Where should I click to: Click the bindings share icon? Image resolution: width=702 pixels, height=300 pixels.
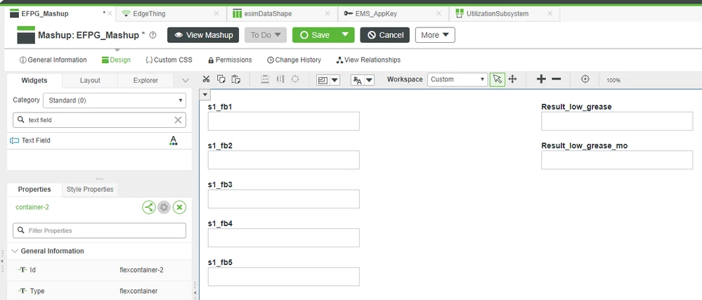(149, 207)
